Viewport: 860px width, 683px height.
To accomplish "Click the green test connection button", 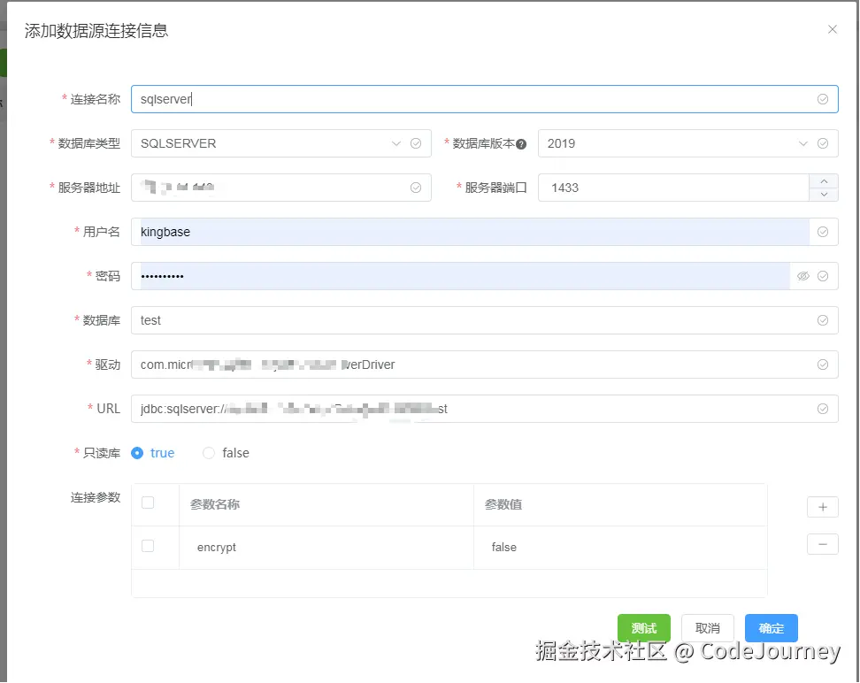I will [644, 628].
